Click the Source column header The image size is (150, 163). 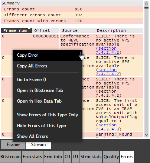click(77, 31)
